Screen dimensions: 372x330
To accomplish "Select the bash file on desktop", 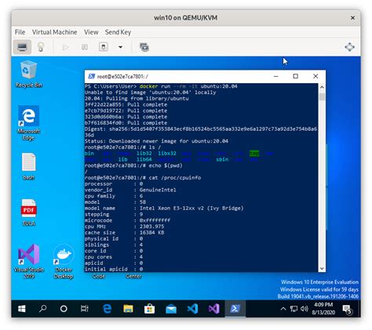I will [28, 166].
